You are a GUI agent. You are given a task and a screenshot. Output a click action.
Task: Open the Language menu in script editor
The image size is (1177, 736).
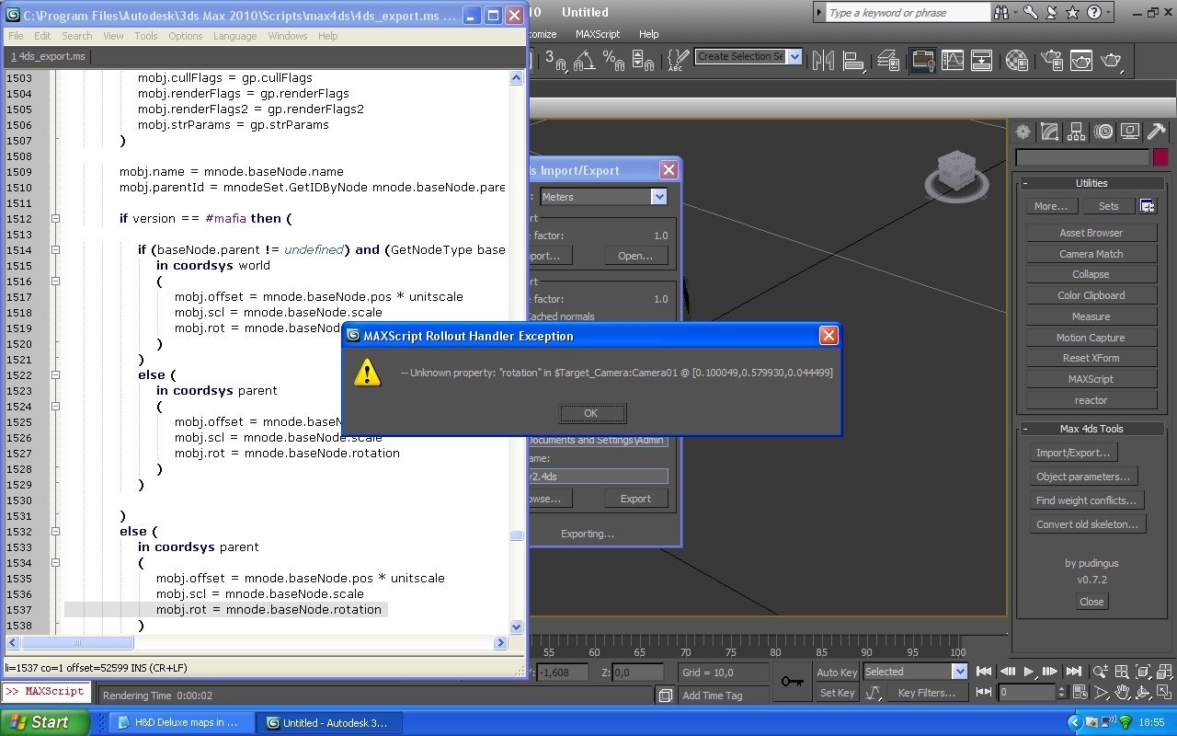[x=234, y=36]
